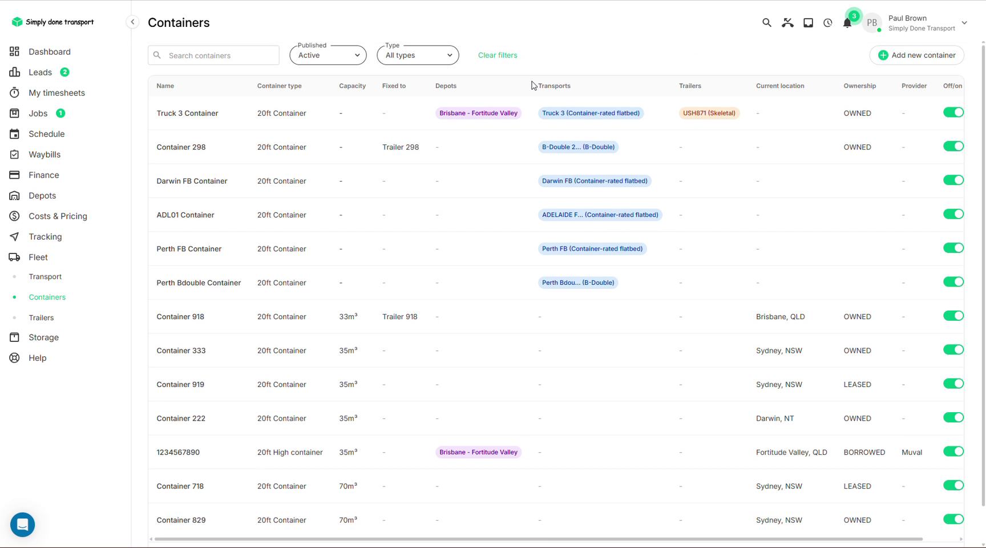Click the Help lifebuoy icon
This screenshot has height=548, width=986.
[14, 358]
